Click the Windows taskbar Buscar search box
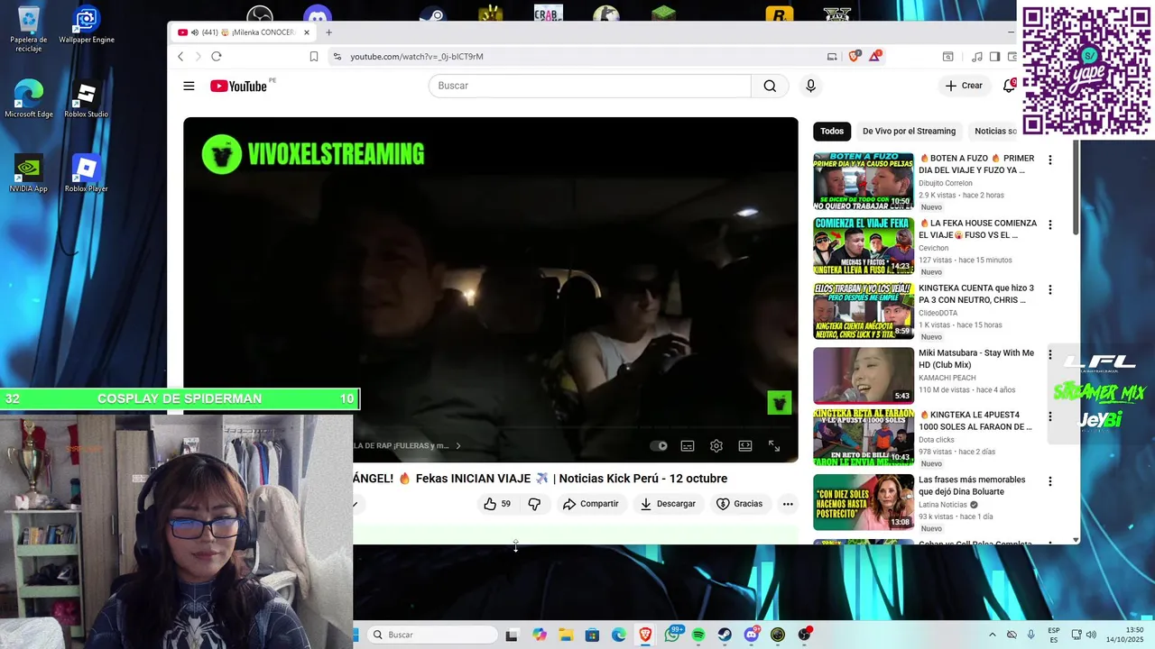The width and height of the screenshot is (1155, 649). [433, 635]
